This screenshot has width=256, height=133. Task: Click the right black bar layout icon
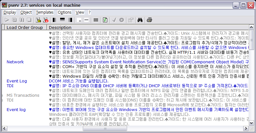pyautogui.click(x=70, y=20)
